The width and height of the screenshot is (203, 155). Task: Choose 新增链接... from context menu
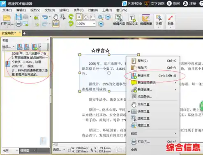click(x=153, y=90)
